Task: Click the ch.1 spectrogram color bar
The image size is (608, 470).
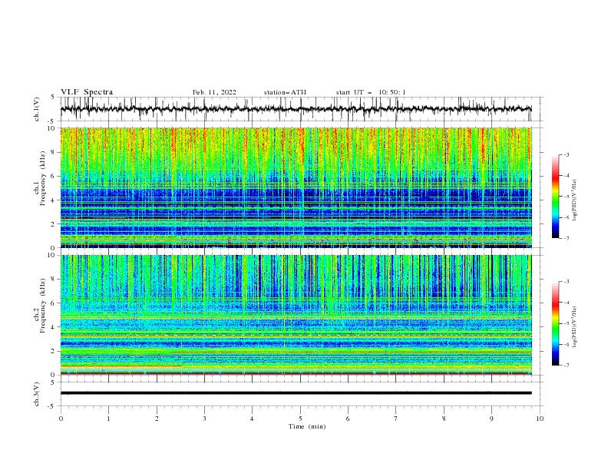Action: pos(555,197)
